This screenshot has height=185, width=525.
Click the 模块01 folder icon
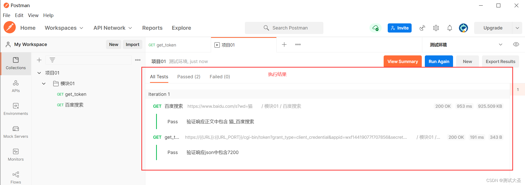56,83
